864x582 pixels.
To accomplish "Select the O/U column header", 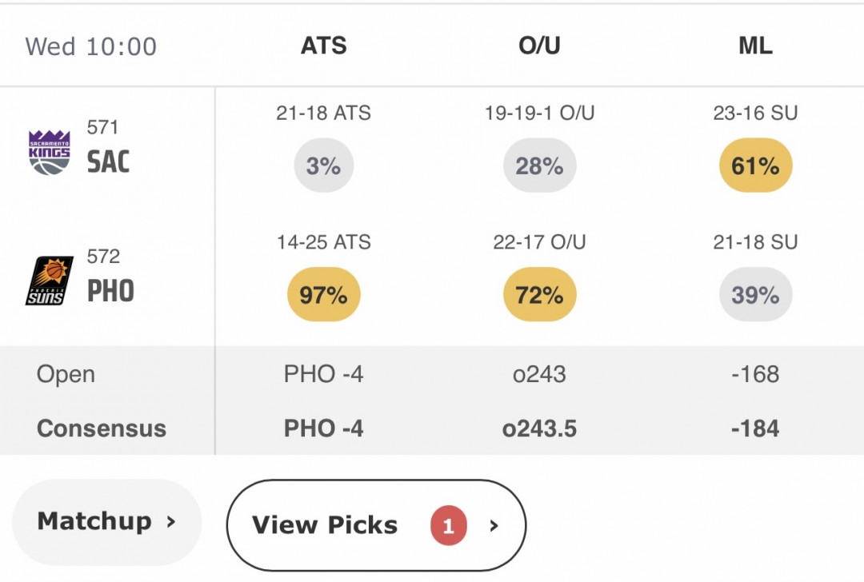I will pyautogui.click(x=539, y=45).
